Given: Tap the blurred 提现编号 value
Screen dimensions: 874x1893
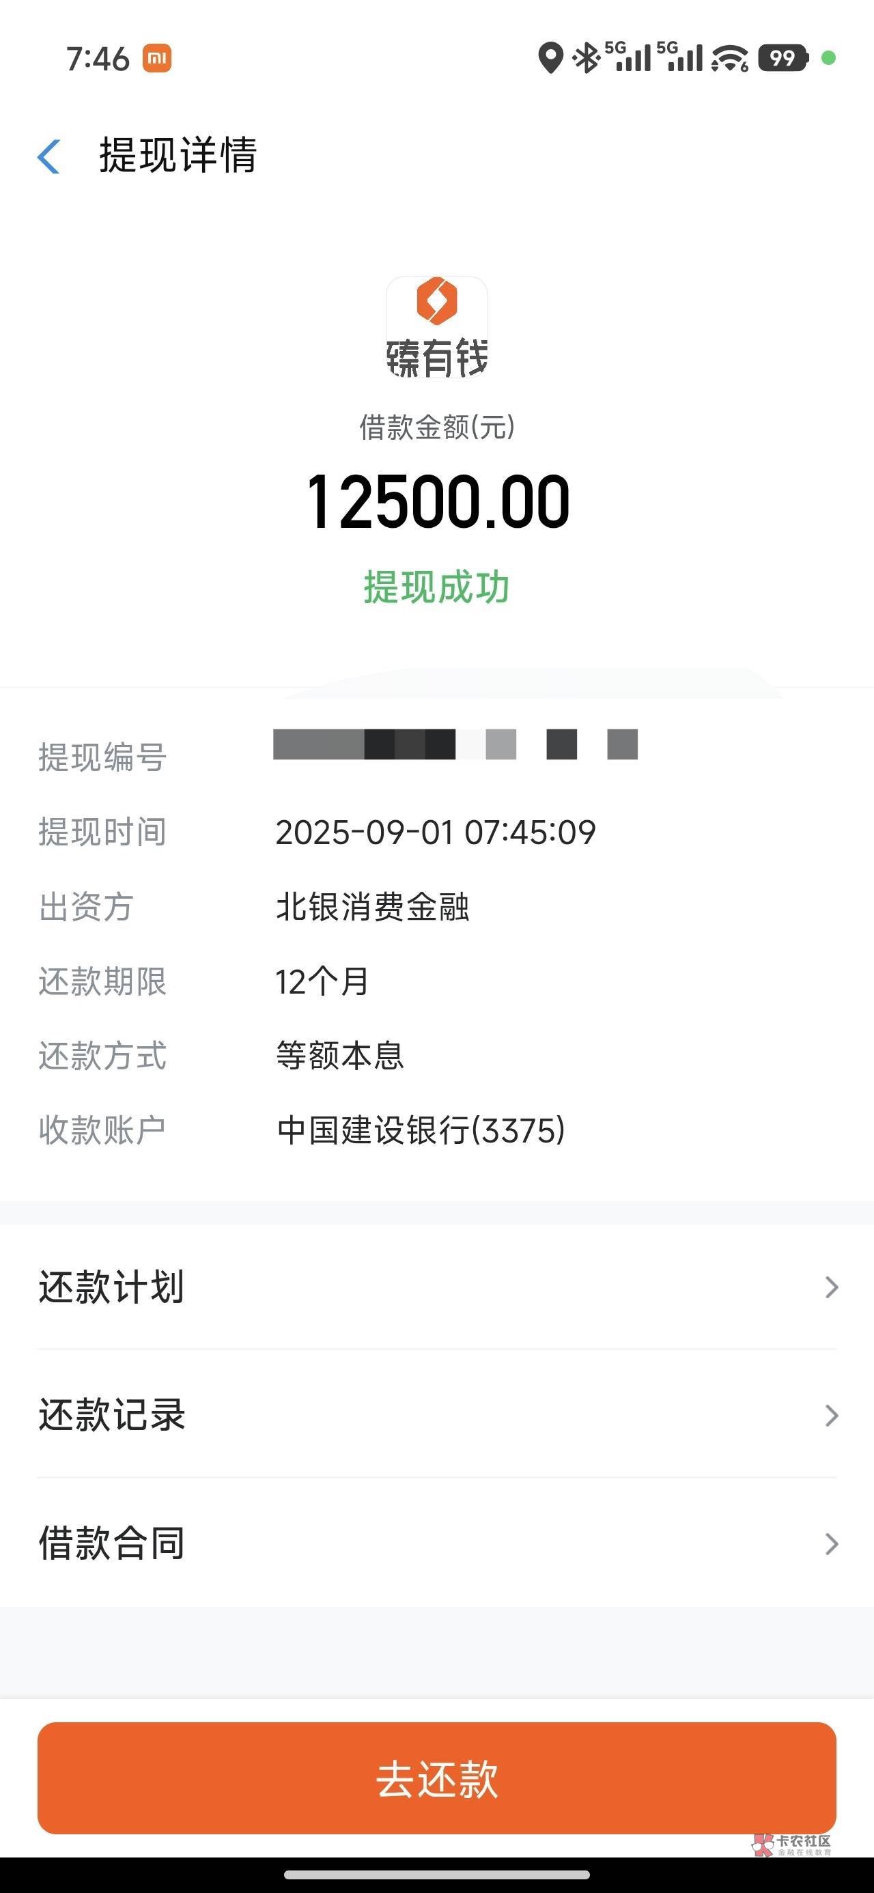Looking at the screenshot, I should tap(455, 744).
